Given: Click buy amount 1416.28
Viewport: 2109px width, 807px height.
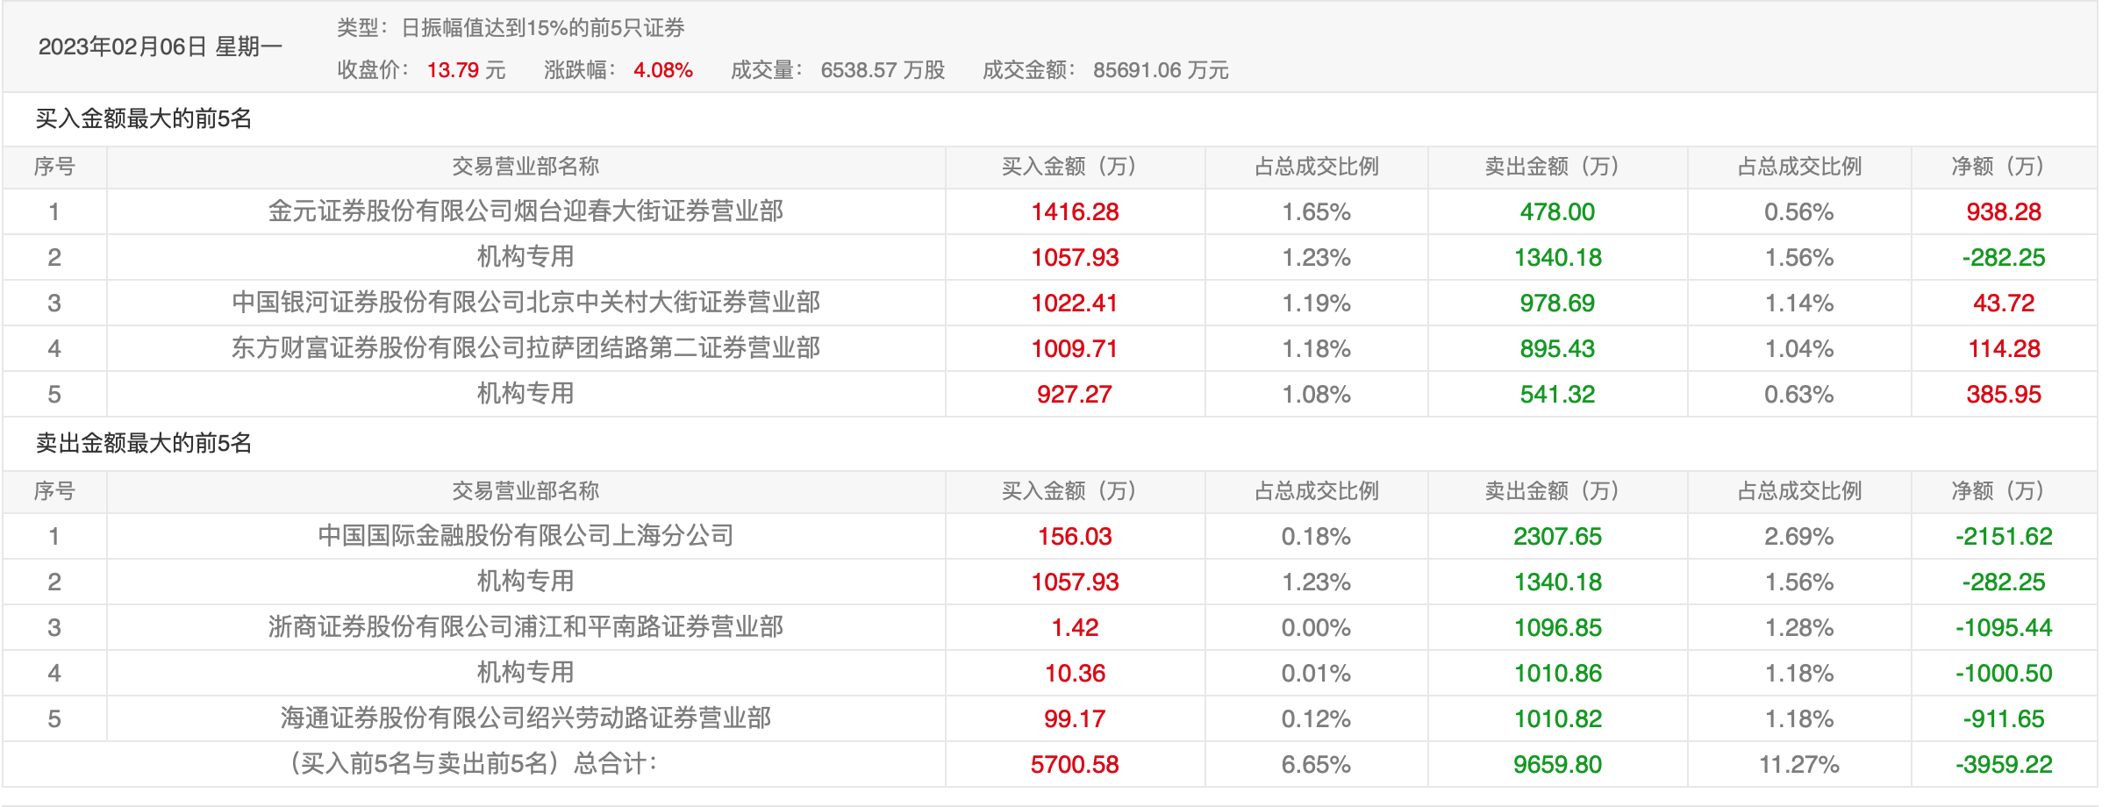Looking at the screenshot, I should (x=1075, y=211).
